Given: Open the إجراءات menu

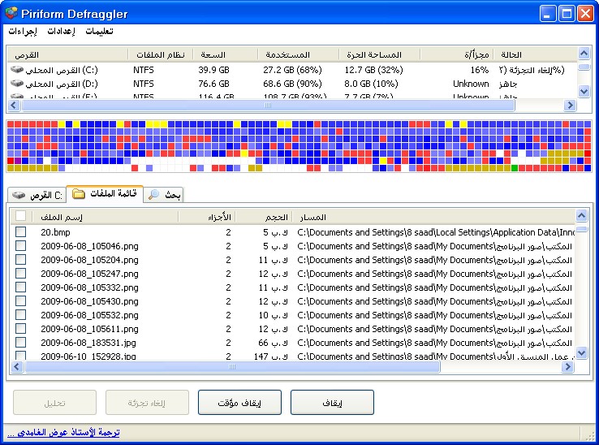Looking at the screenshot, I should [x=23, y=32].
